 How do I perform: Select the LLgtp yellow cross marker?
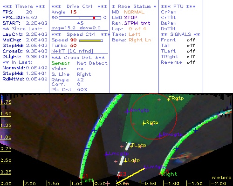click(125, 161)
